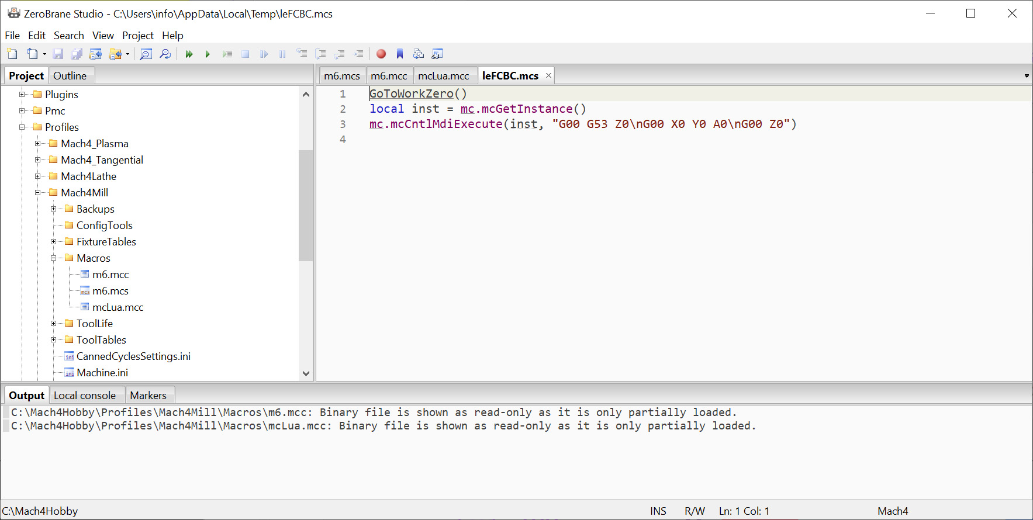Select Machine.ini in the project tree
The height and width of the screenshot is (520, 1033).
coord(102,373)
